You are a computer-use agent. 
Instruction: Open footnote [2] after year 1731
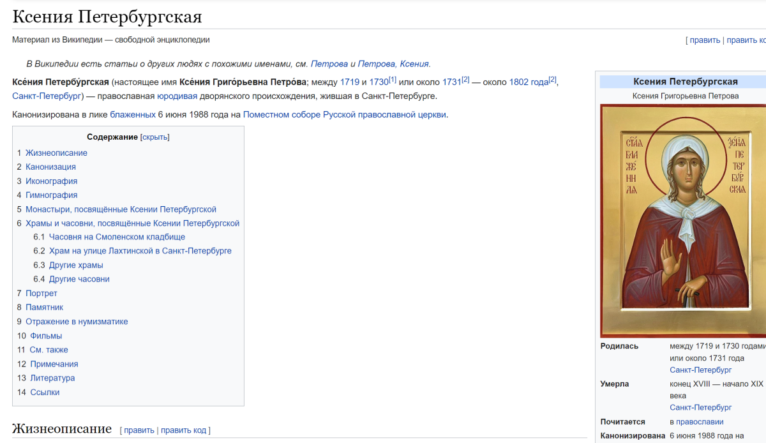pyautogui.click(x=465, y=80)
